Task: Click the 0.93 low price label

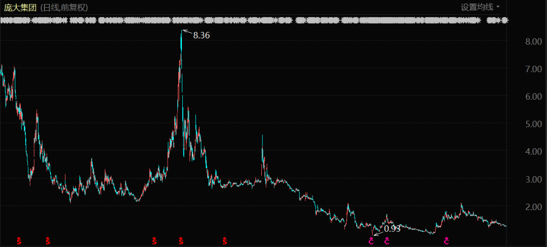Action: point(392,229)
